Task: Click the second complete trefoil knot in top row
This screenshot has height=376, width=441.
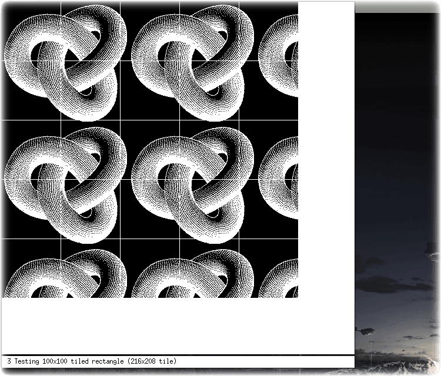Action: 192,63
